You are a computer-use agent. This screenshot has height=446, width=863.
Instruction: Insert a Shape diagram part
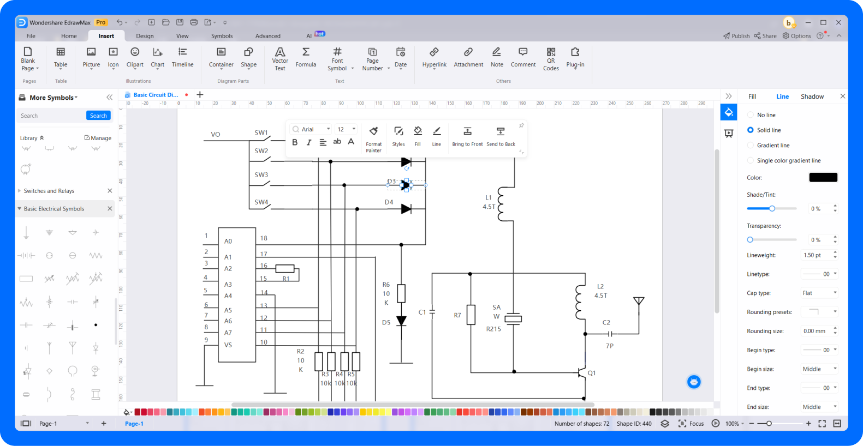pos(248,57)
